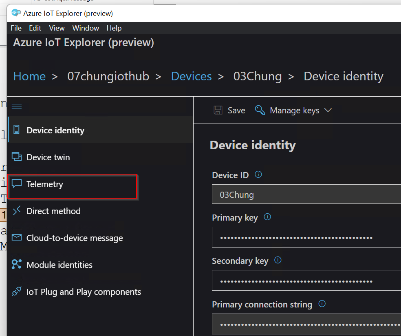Click the Primary connection string masked field
This screenshot has height=336, width=401.
pyautogui.click(x=306, y=324)
